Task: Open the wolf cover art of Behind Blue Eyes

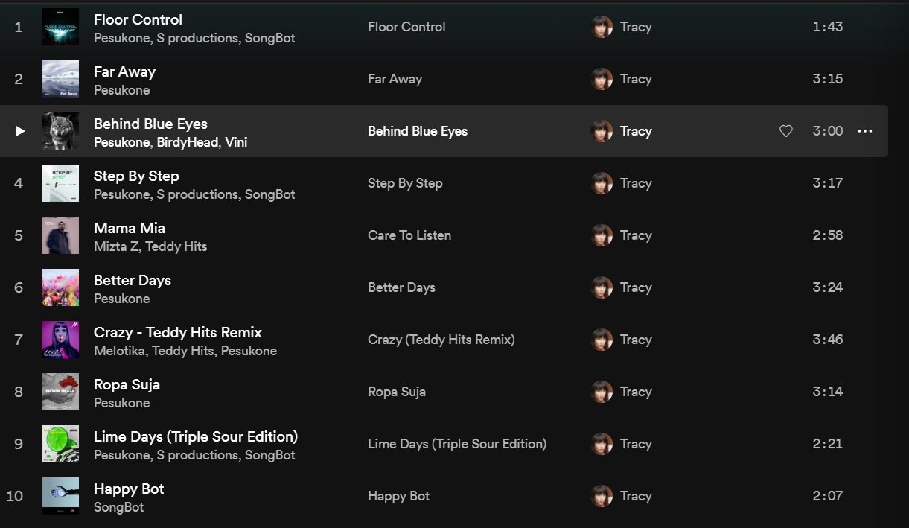Action: (60, 131)
